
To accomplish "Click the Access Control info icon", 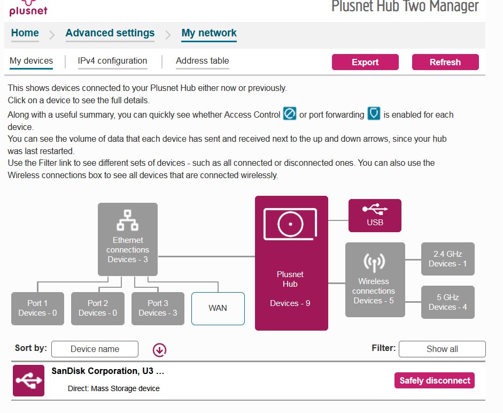I will (x=289, y=114).
